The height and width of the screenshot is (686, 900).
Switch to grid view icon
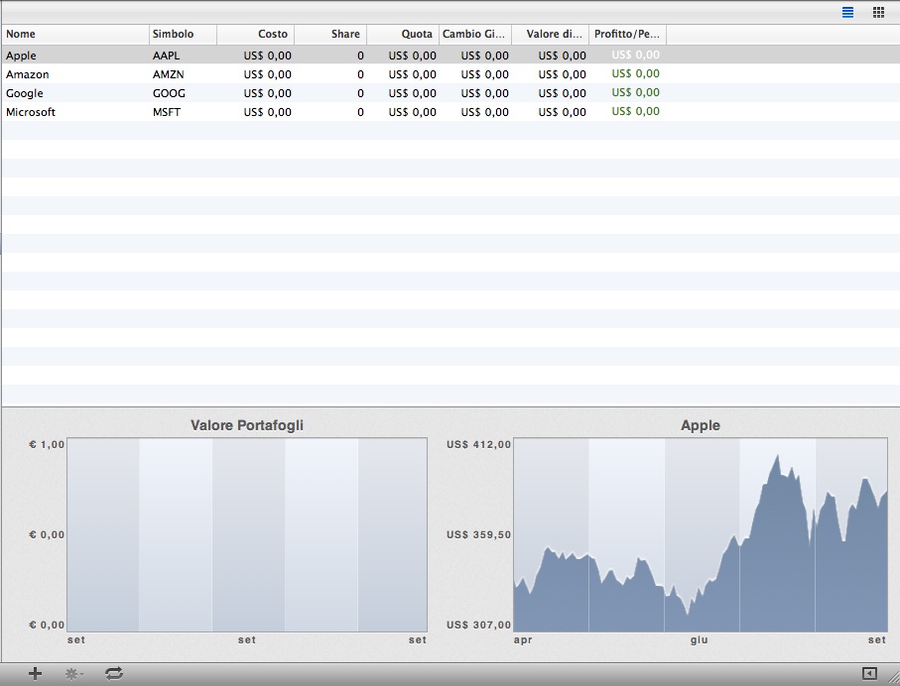click(878, 12)
